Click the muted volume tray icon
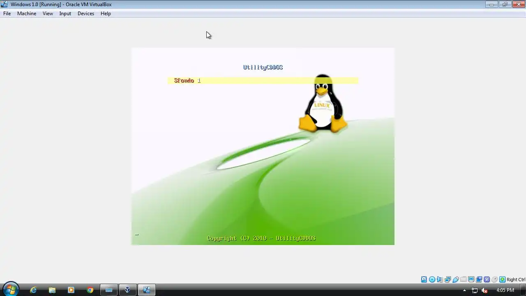The height and width of the screenshot is (296, 526). pyautogui.click(x=484, y=290)
